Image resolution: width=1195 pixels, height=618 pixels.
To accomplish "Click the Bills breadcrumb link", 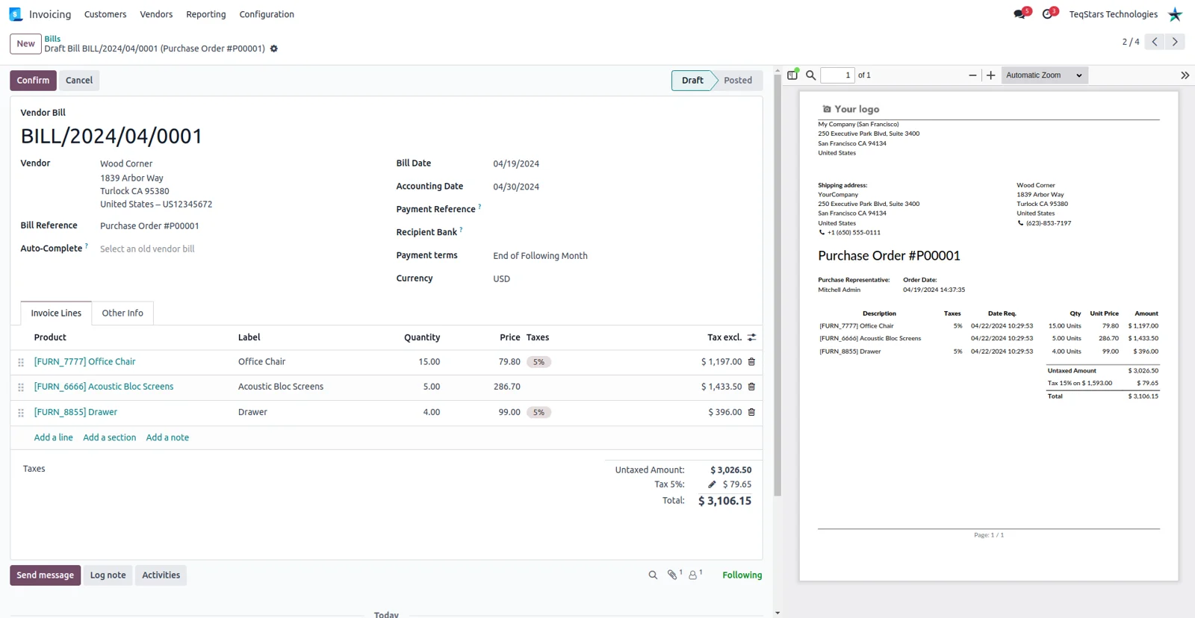I will pos(52,39).
